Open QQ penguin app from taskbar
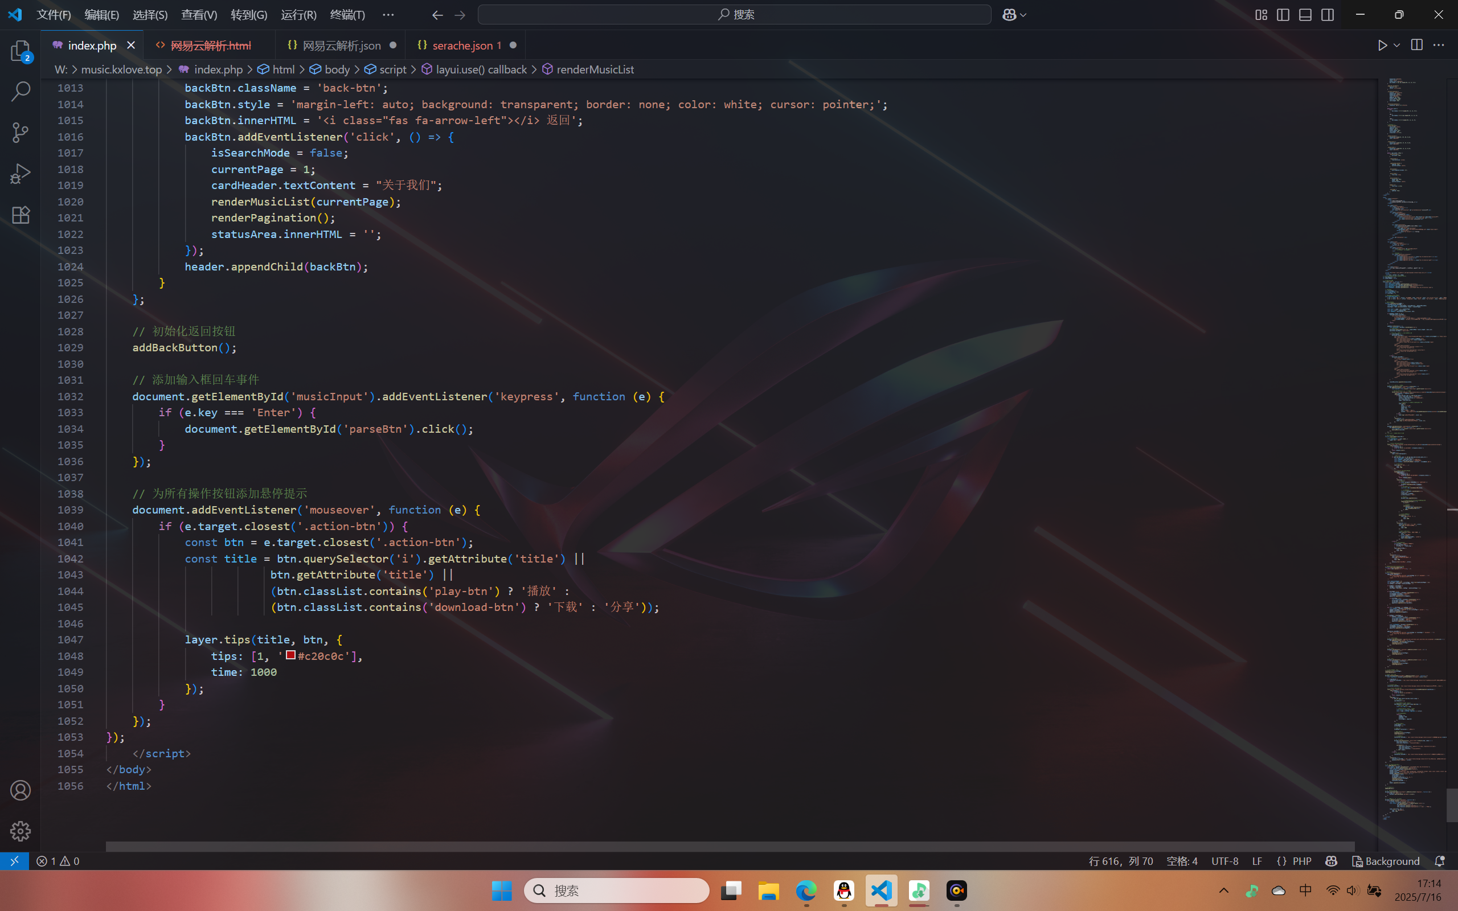1458x911 pixels. pyautogui.click(x=844, y=891)
